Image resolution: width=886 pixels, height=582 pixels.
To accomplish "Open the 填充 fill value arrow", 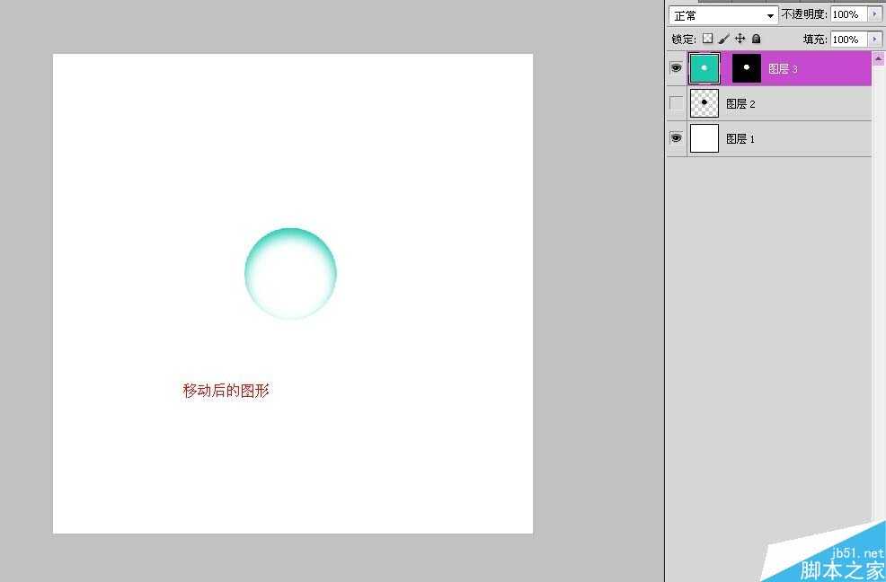I will (875, 39).
